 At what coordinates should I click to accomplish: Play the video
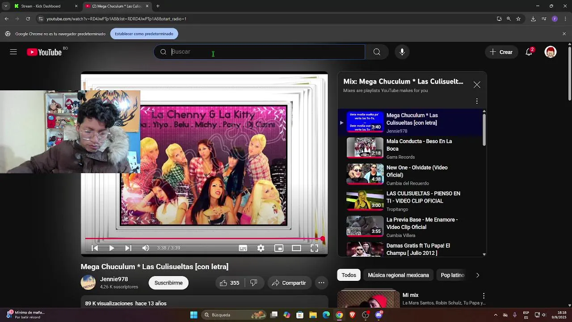coord(112,248)
